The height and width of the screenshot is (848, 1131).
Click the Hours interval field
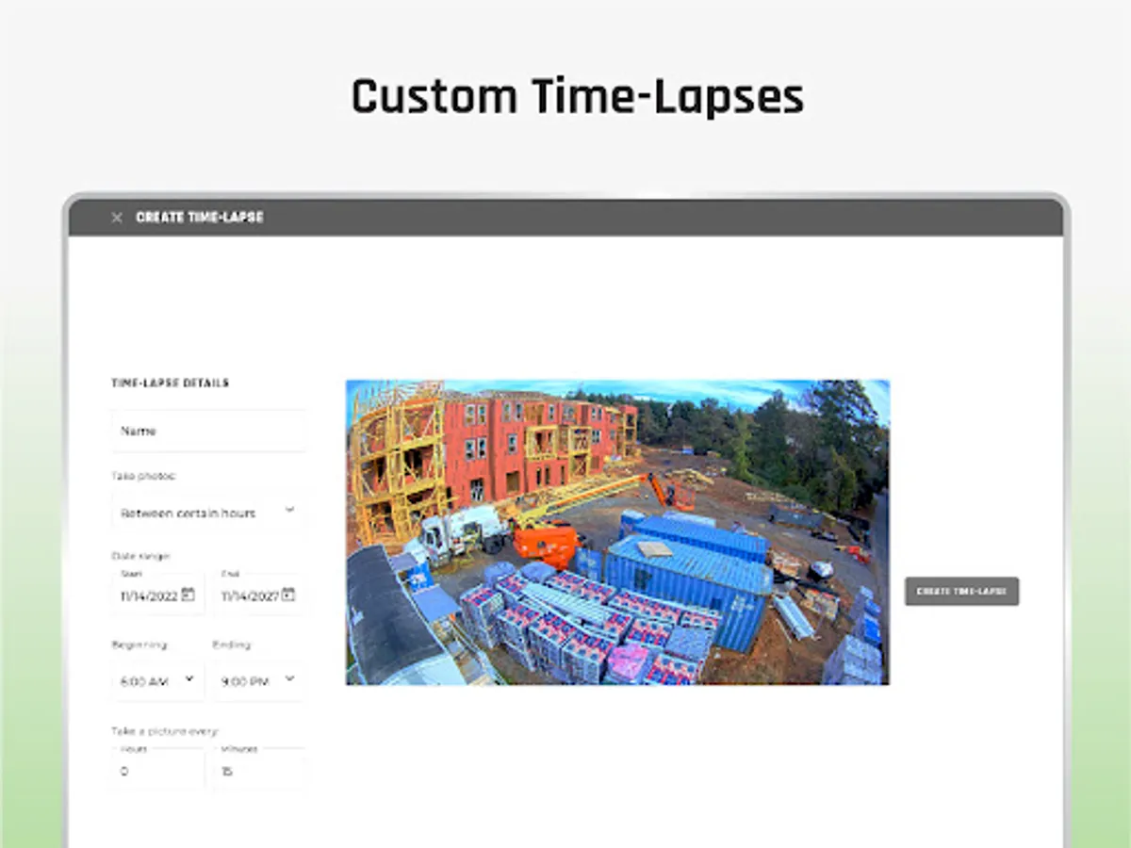pyautogui.click(x=157, y=770)
